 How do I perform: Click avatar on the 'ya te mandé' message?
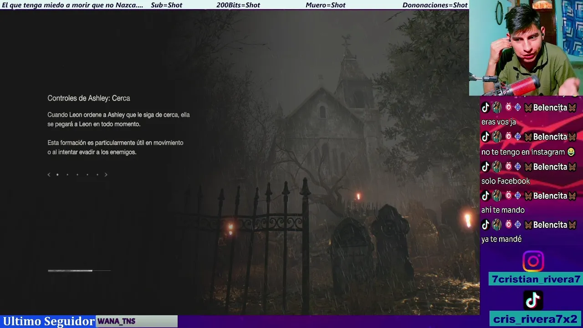[497, 225]
